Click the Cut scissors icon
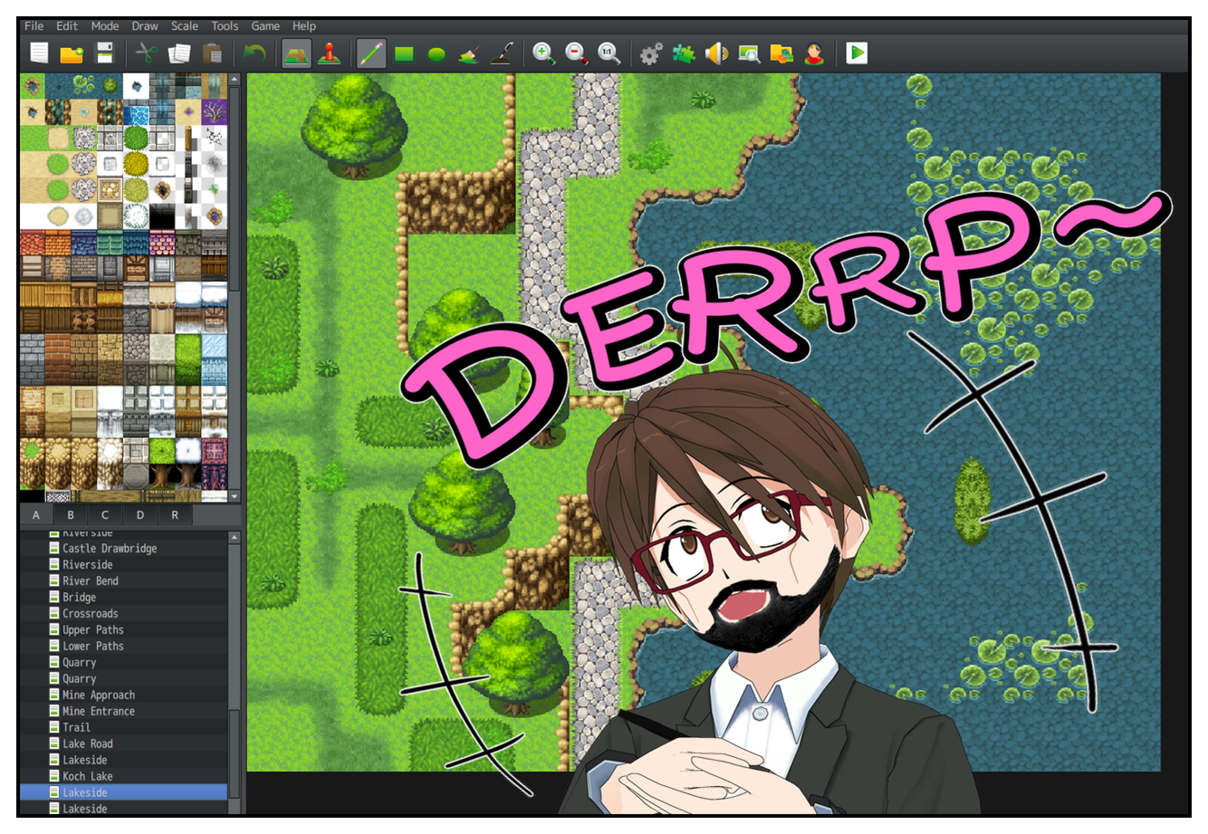Screen dimensions: 1208x834 tap(146, 53)
